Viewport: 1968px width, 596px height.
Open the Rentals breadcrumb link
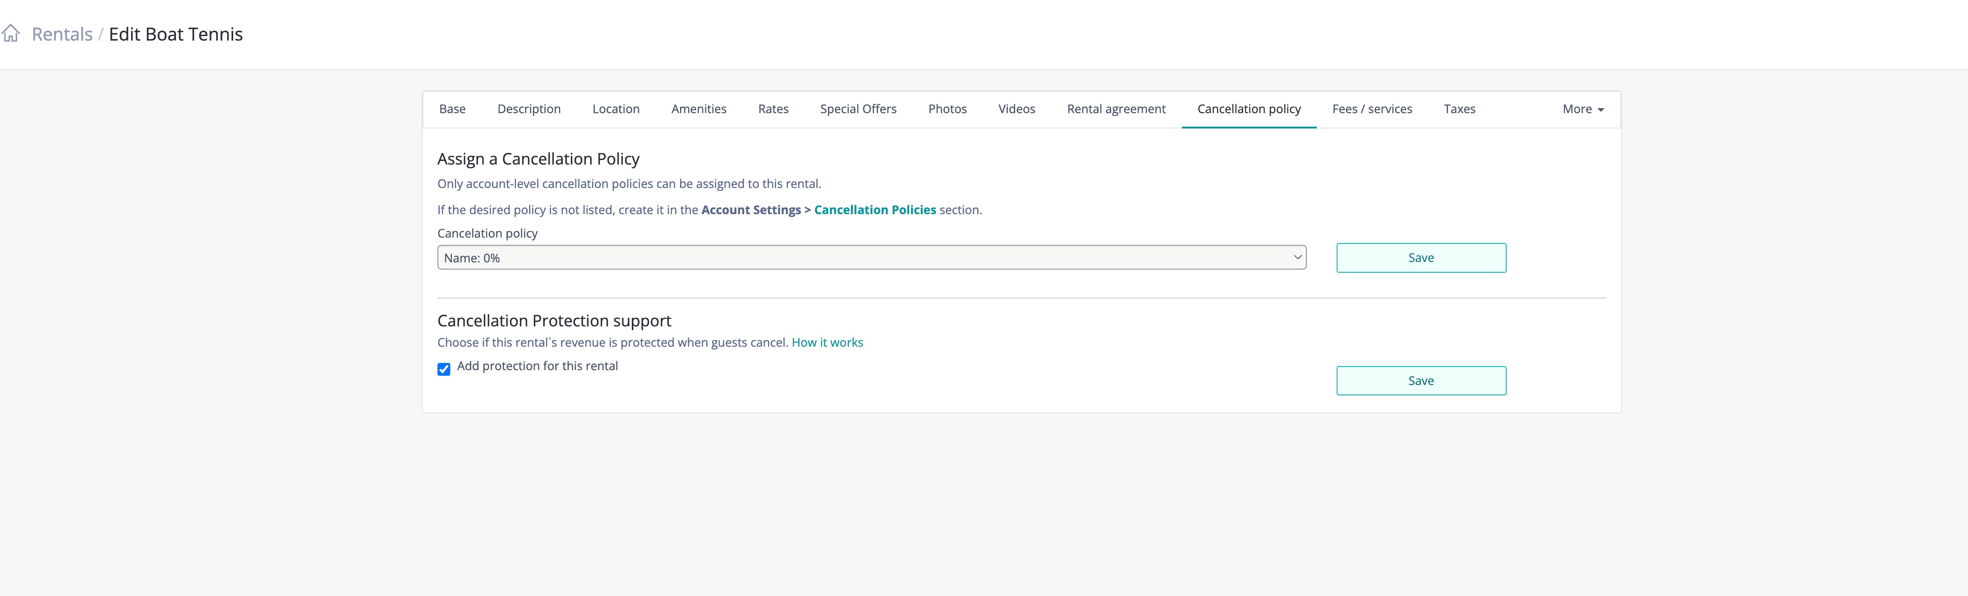click(62, 34)
